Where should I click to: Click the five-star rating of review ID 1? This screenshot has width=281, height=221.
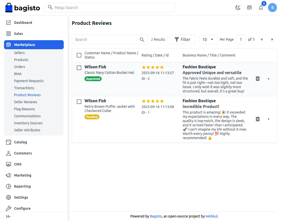[x=153, y=101]
